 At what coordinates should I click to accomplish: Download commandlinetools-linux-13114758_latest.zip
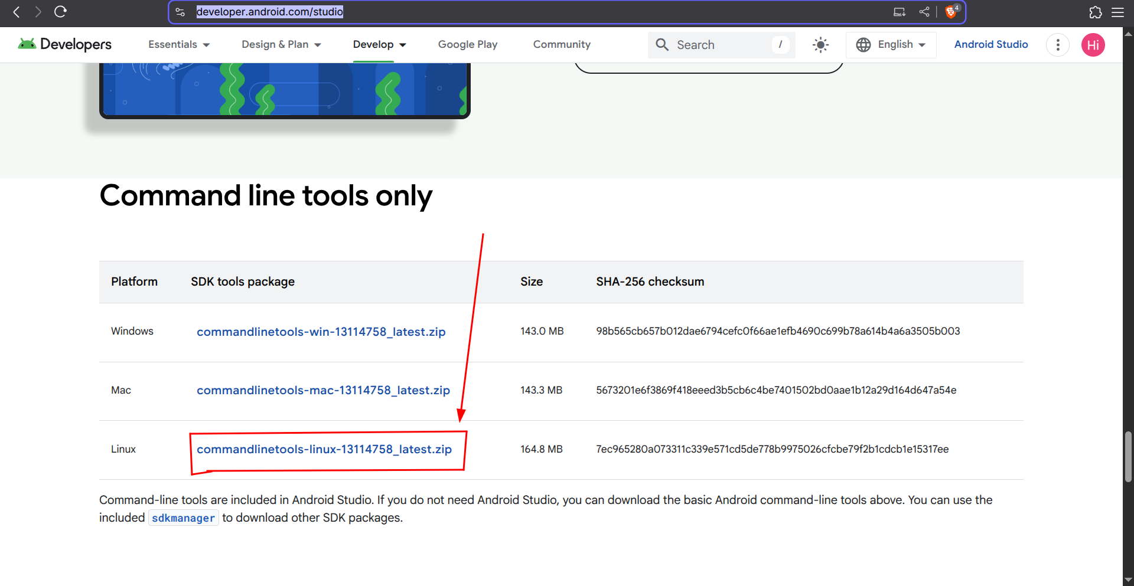point(324,449)
